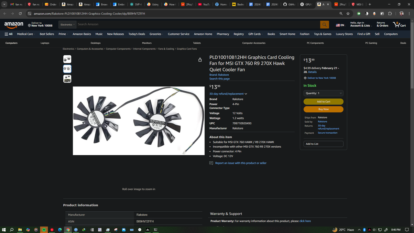The height and width of the screenshot is (233, 414).
Task: Click the weather widget showing 20°C Haze
Action: tap(343, 230)
